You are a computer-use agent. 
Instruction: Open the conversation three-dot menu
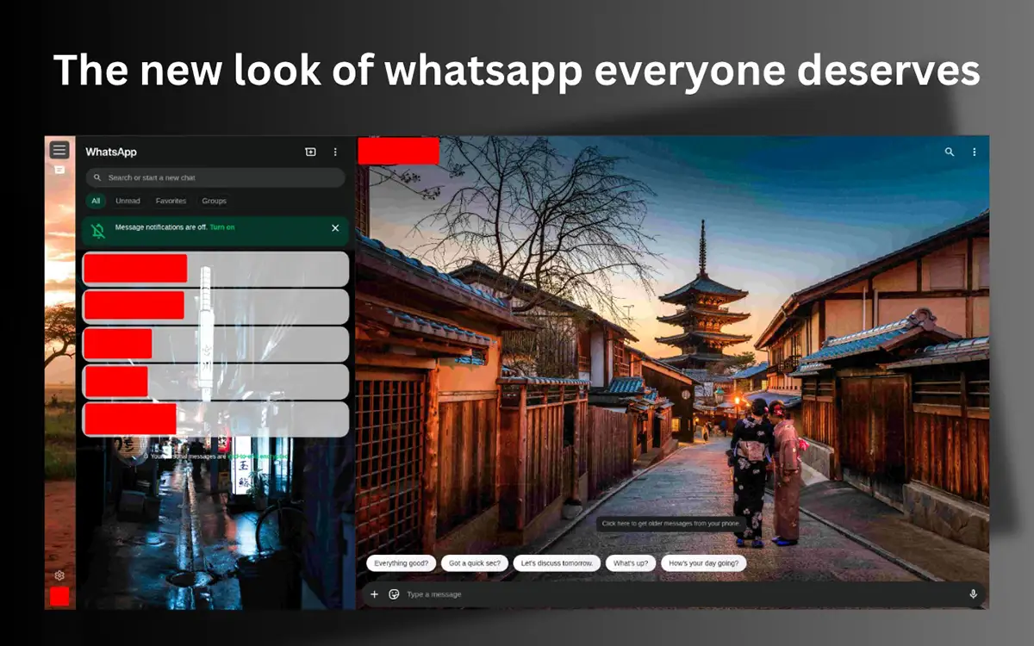click(x=975, y=152)
